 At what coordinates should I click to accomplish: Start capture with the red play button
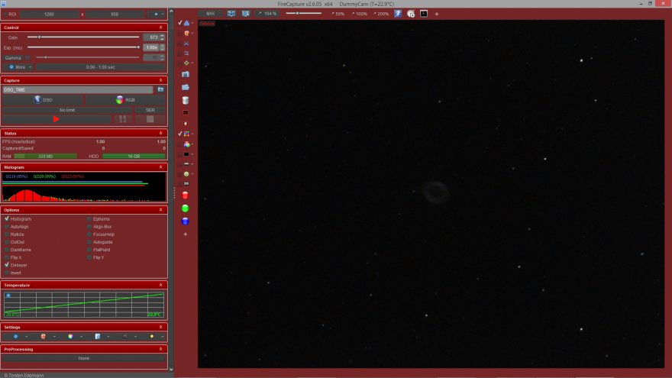[56, 119]
